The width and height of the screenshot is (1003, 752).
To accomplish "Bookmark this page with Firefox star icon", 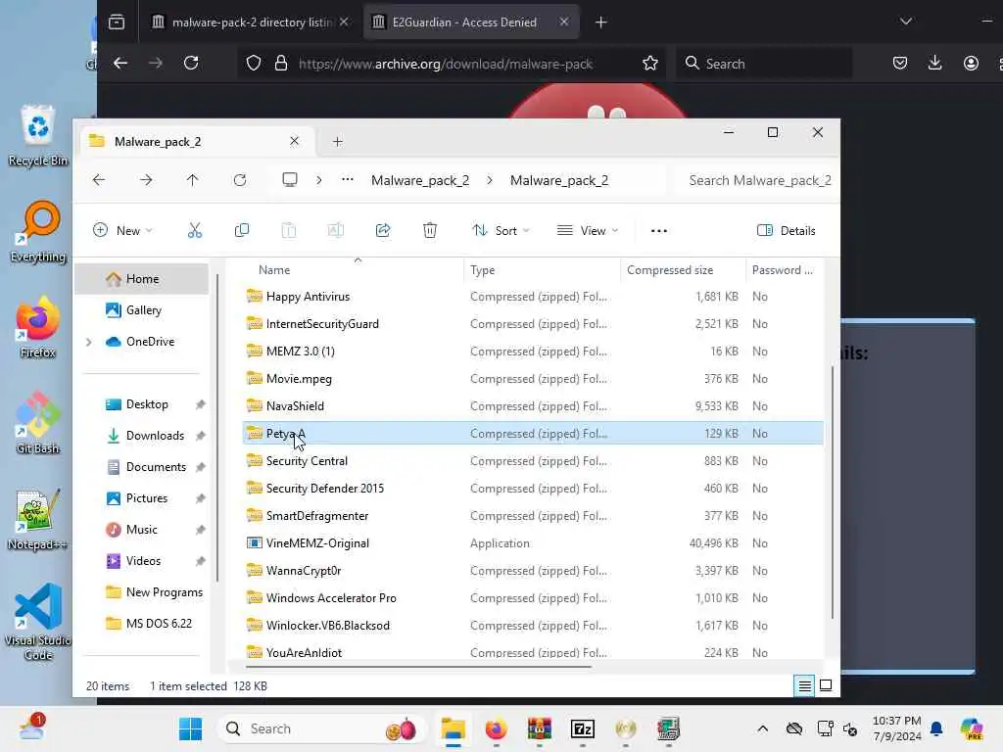I will (650, 64).
